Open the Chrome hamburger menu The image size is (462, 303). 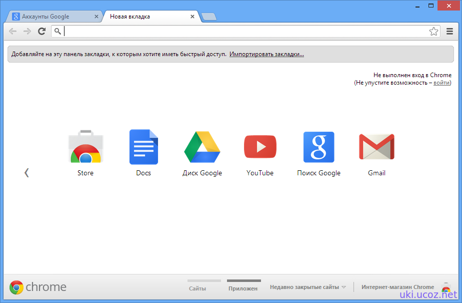(x=449, y=31)
